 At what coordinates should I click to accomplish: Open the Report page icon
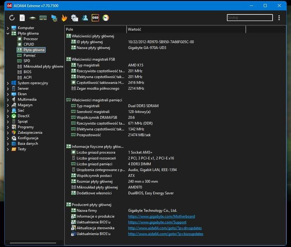22,18
